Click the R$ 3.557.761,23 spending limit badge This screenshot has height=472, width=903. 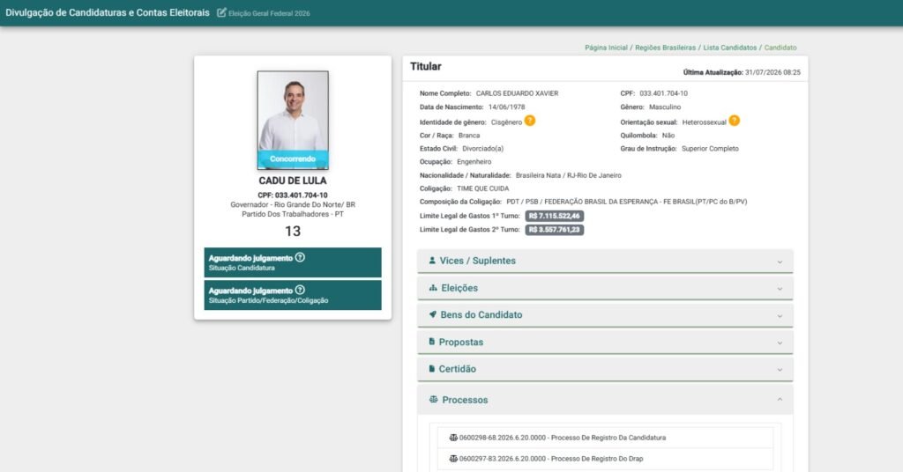point(555,230)
